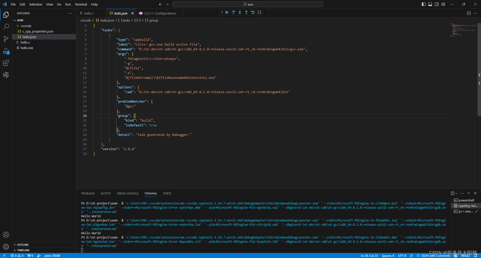Open editor More Actions menu
The image size is (481, 258).
[475, 13]
